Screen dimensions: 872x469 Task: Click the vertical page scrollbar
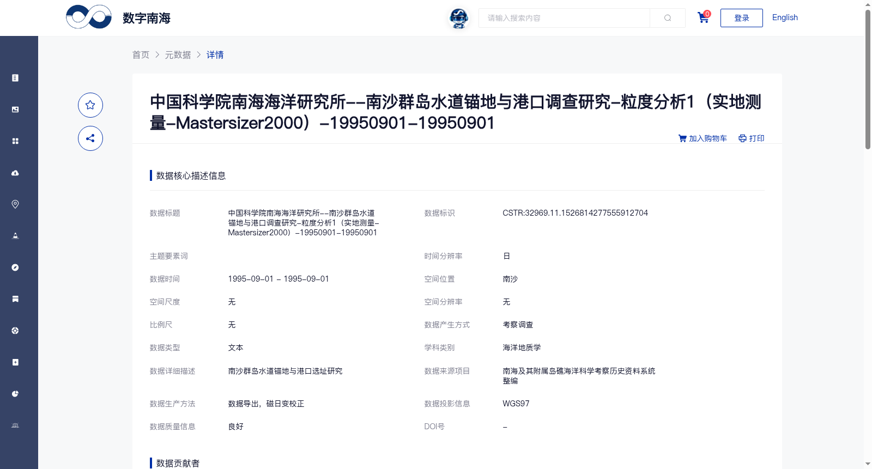[x=868, y=79]
